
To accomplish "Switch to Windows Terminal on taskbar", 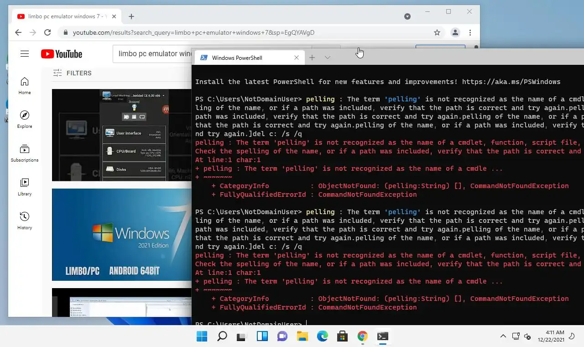I will (382, 336).
